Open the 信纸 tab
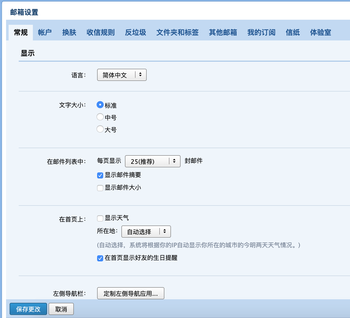350x318 pixels. [293, 32]
